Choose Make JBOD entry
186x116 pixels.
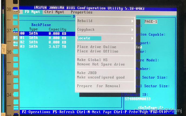click(x=87, y=73)
